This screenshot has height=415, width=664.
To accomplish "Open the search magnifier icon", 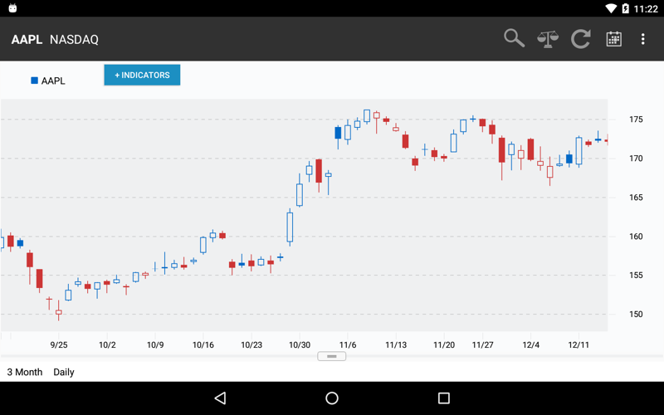I will [x=514, y=38].
